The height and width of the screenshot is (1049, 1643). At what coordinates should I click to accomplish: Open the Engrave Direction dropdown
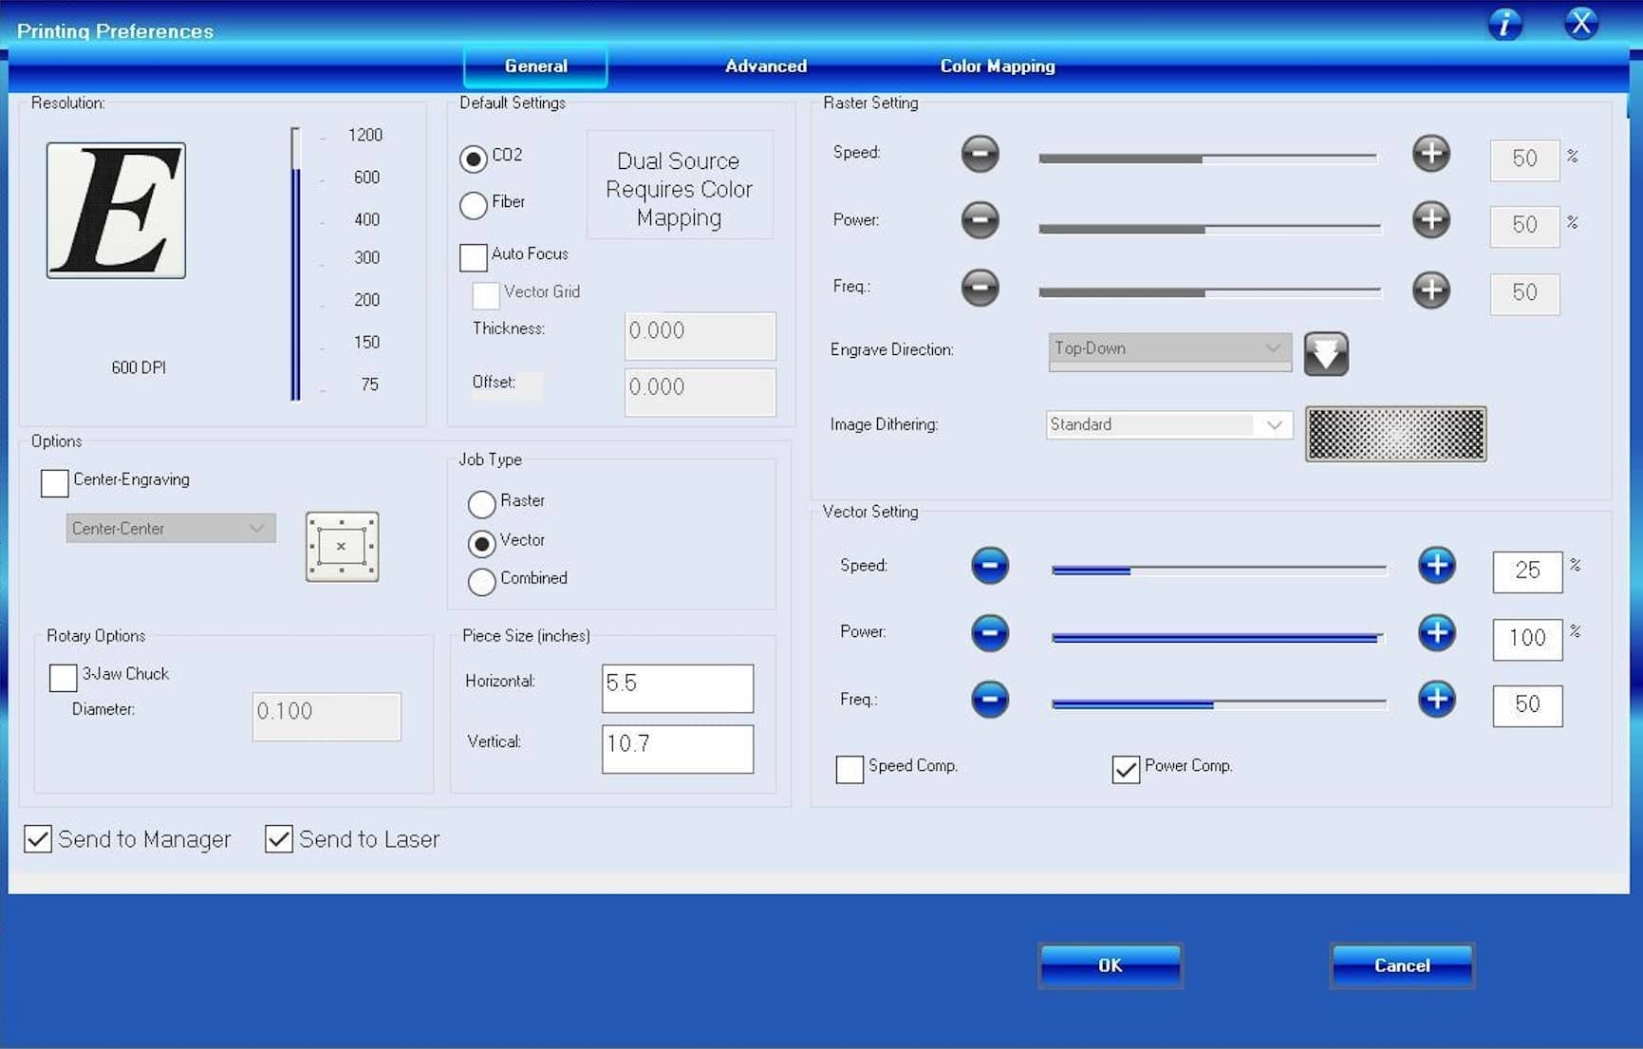[1169, 350]
